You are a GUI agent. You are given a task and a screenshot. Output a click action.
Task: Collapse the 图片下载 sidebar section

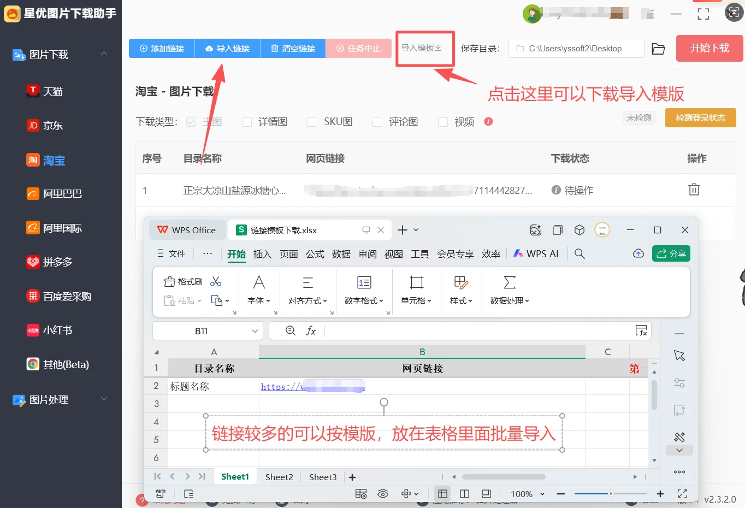pyautogui.click(x=104, y=54)
